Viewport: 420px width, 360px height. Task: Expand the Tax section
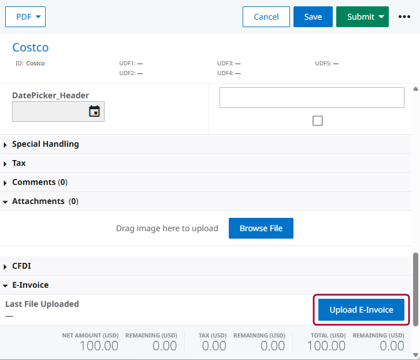(x=19, y=163)
